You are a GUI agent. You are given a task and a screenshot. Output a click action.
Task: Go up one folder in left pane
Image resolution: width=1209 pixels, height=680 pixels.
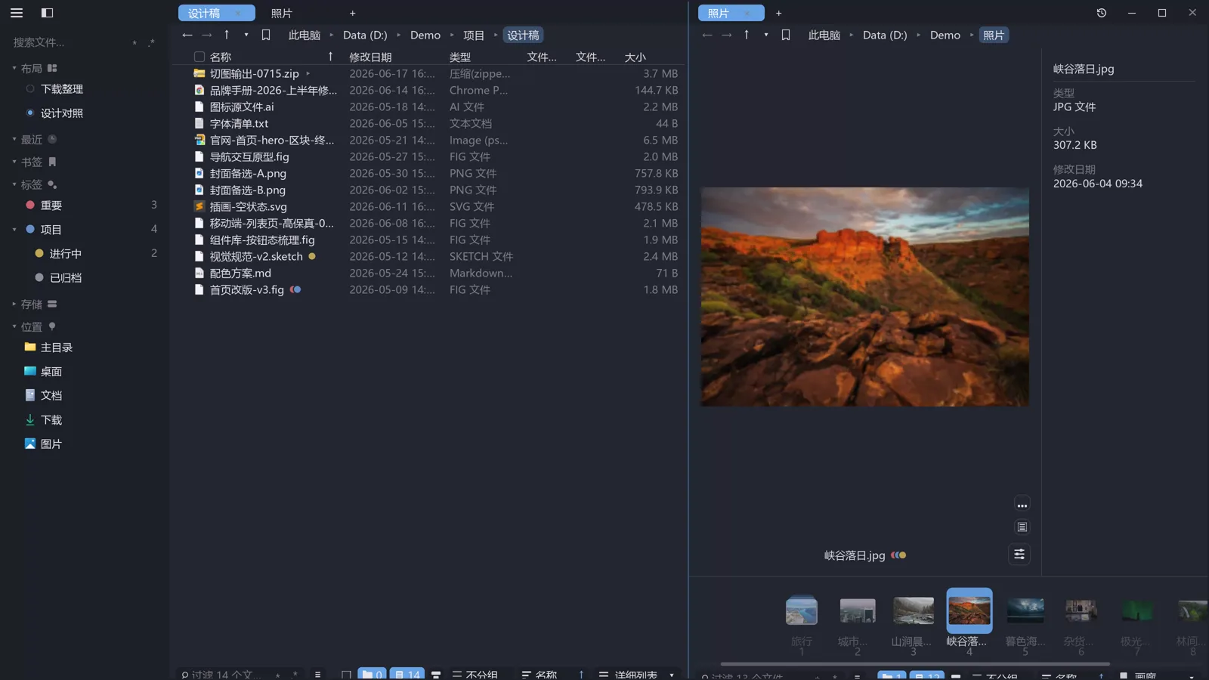point(227,35)
